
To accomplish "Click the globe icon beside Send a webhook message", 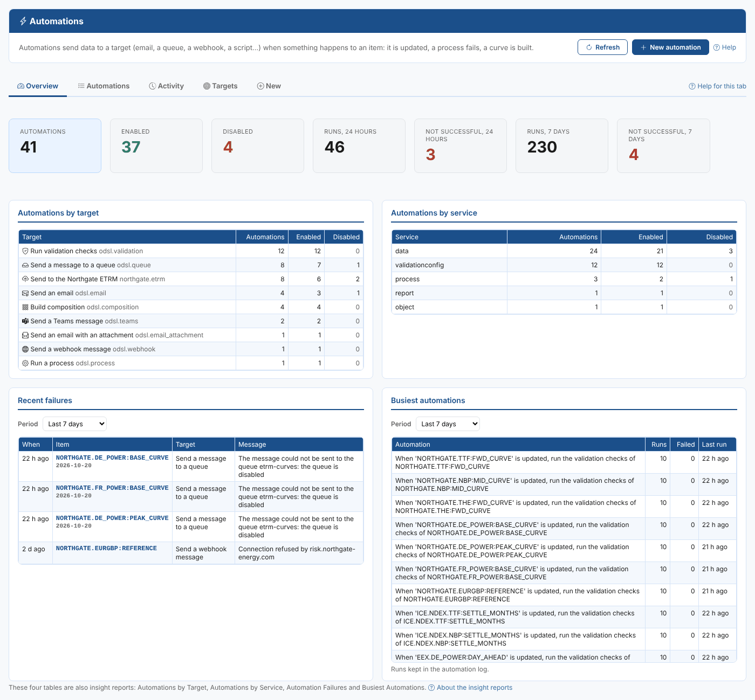I will click(25, 349).
